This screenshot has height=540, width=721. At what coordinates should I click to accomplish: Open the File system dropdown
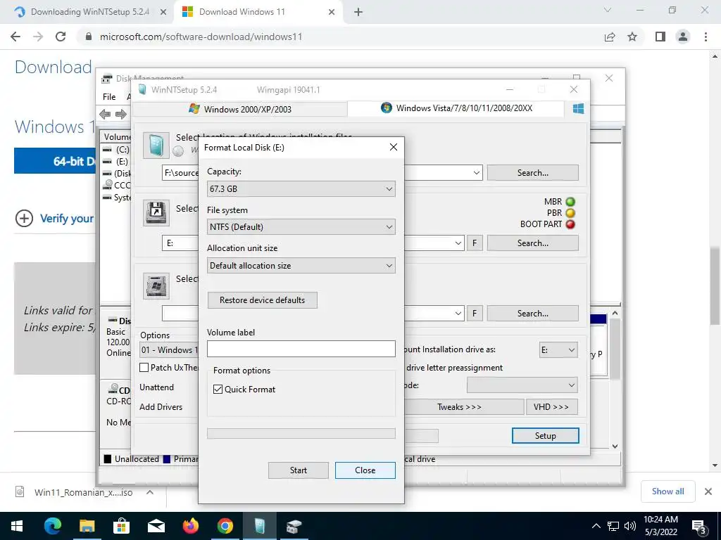(301, 227)
